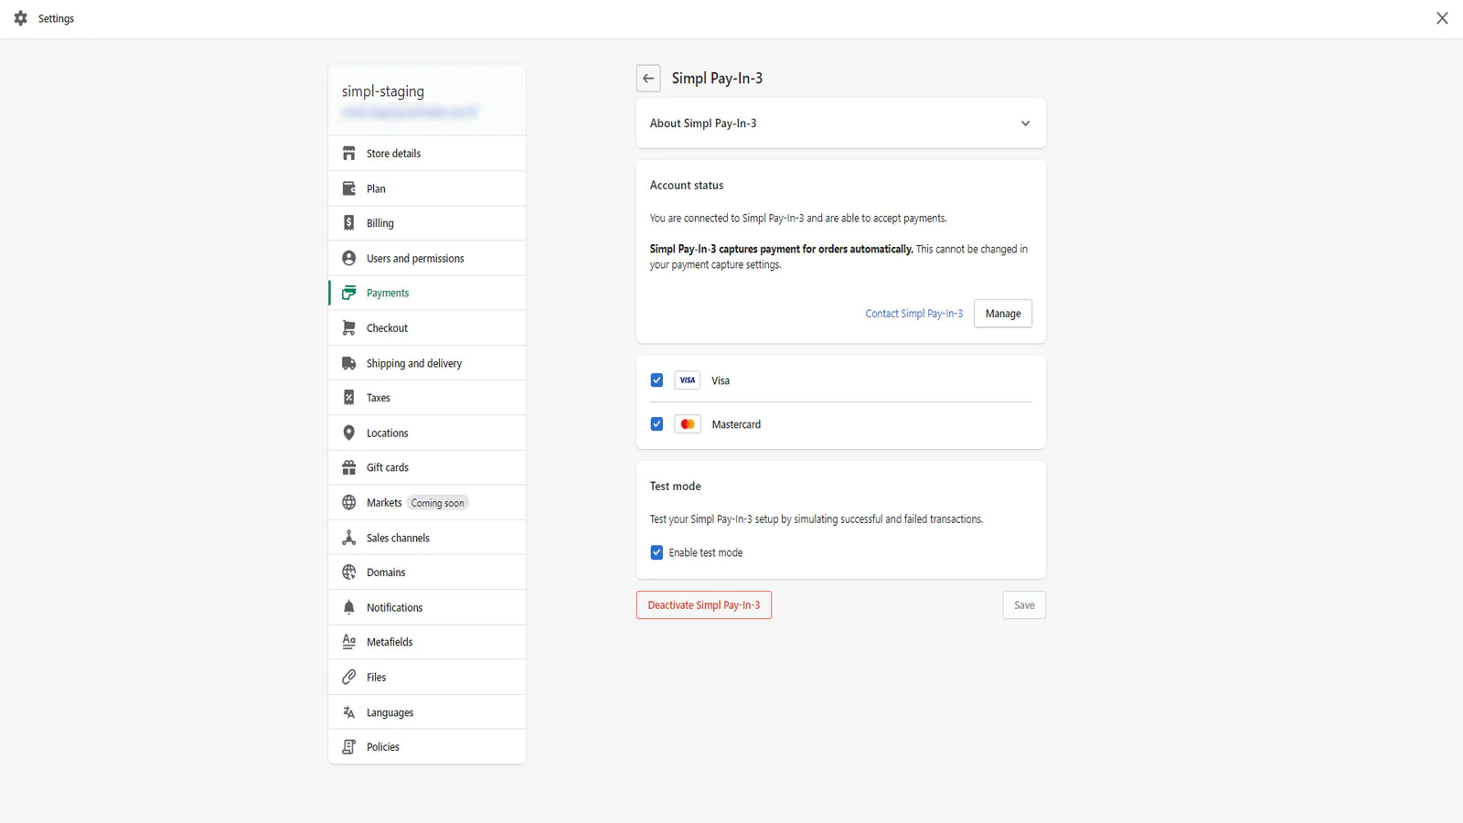
Task: Click the Coming soon badge
Action: [x=437, y=503]
